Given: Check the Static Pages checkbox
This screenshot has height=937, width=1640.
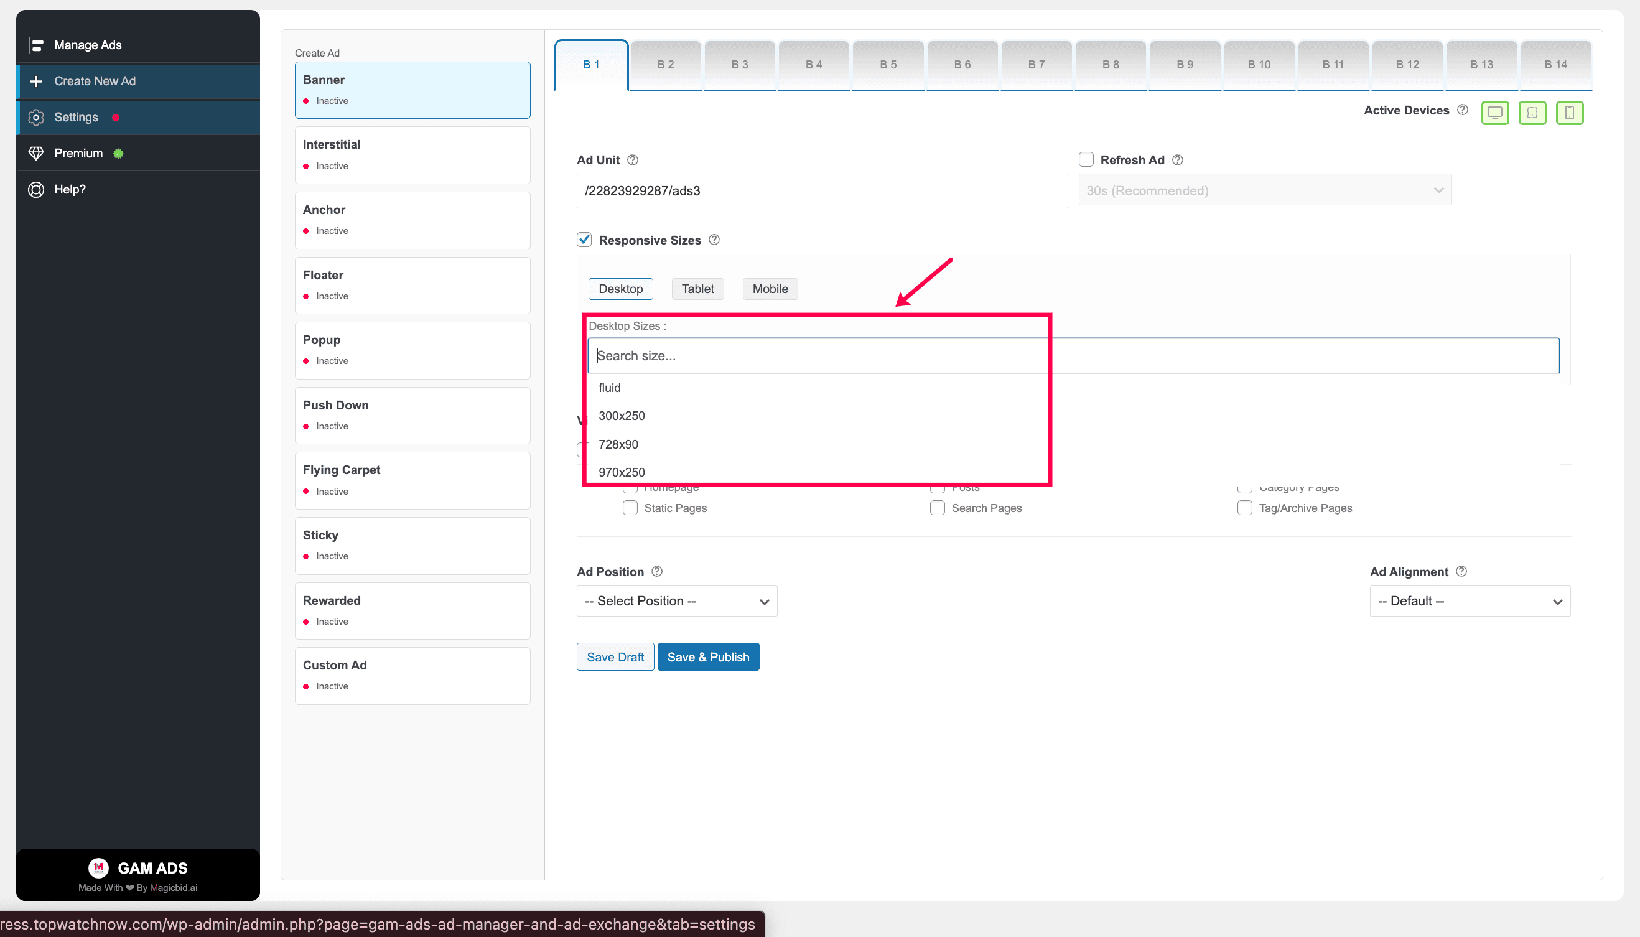Looking at the screenshot, I should coord(630,508).
